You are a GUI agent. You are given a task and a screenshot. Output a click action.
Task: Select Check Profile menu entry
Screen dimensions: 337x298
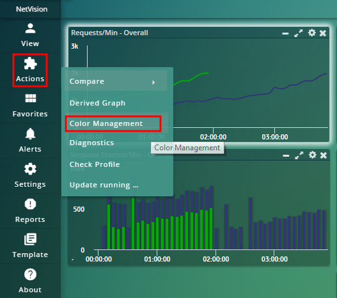(x=95, y=164)
